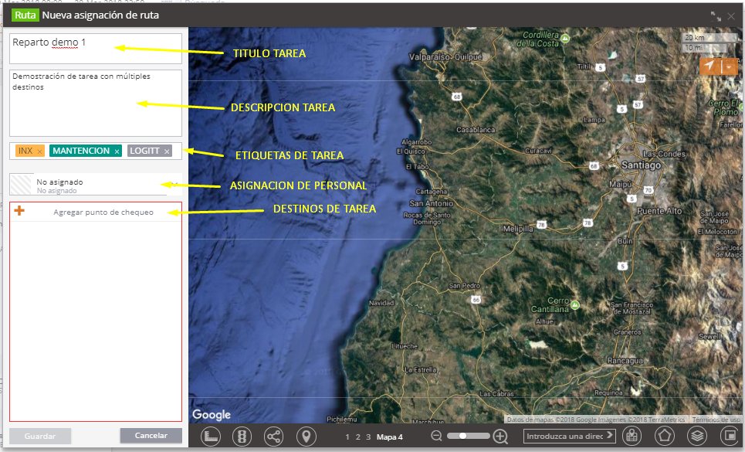The height and width of the screenshot is (452, 745).
Task: Submit the address search arrow
Action: click(x=610, y=435)
